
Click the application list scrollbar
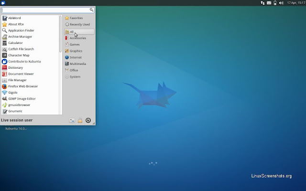(60, 34)
